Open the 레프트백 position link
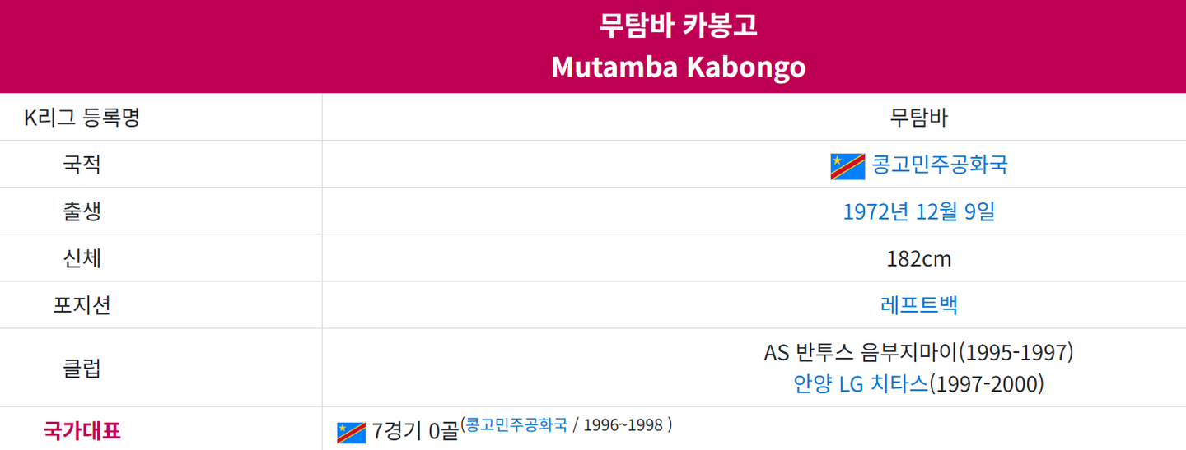 pos(919,306)
